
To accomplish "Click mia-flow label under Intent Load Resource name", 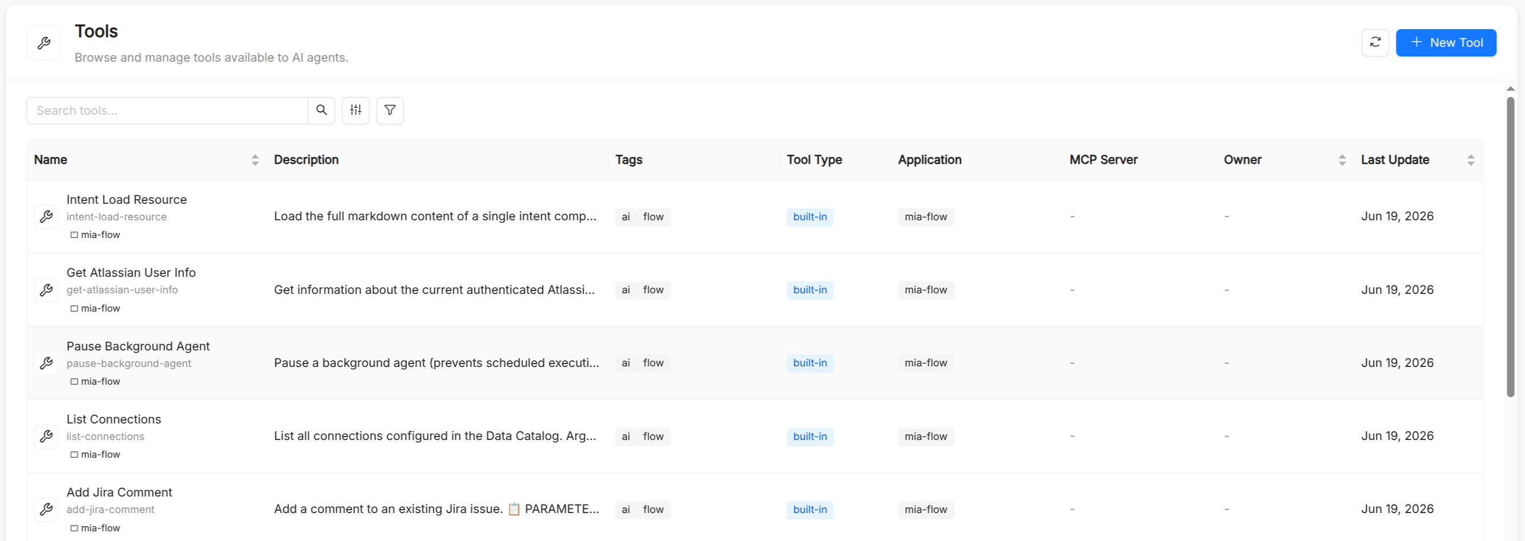I will click(95, 235).
